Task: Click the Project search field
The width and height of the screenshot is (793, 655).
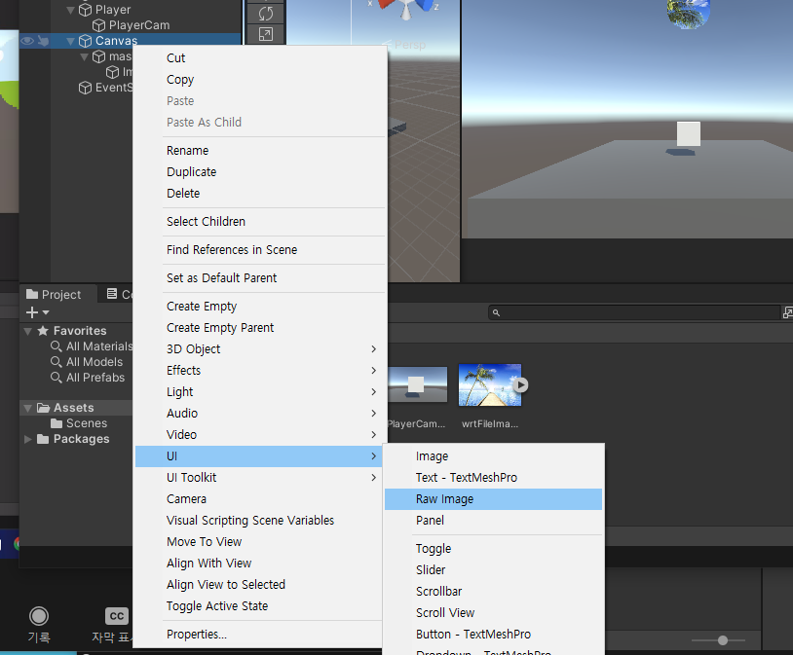Action: pos(634,312)
